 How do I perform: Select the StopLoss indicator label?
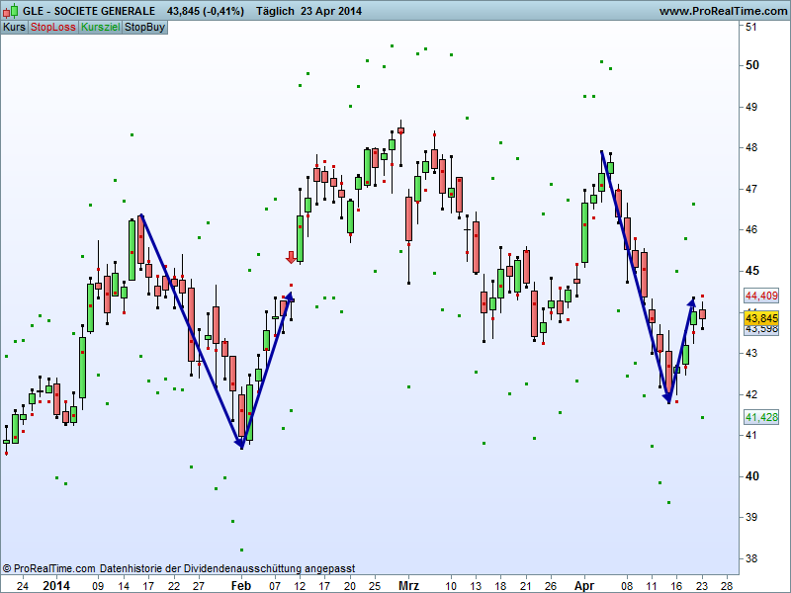[52, 28]
